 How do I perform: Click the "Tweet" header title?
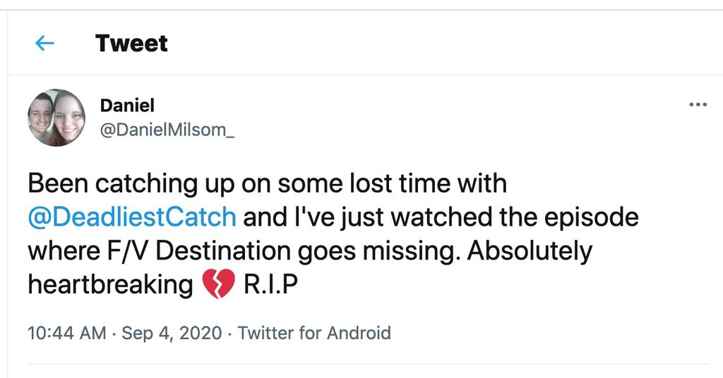(x=132, y=44)
